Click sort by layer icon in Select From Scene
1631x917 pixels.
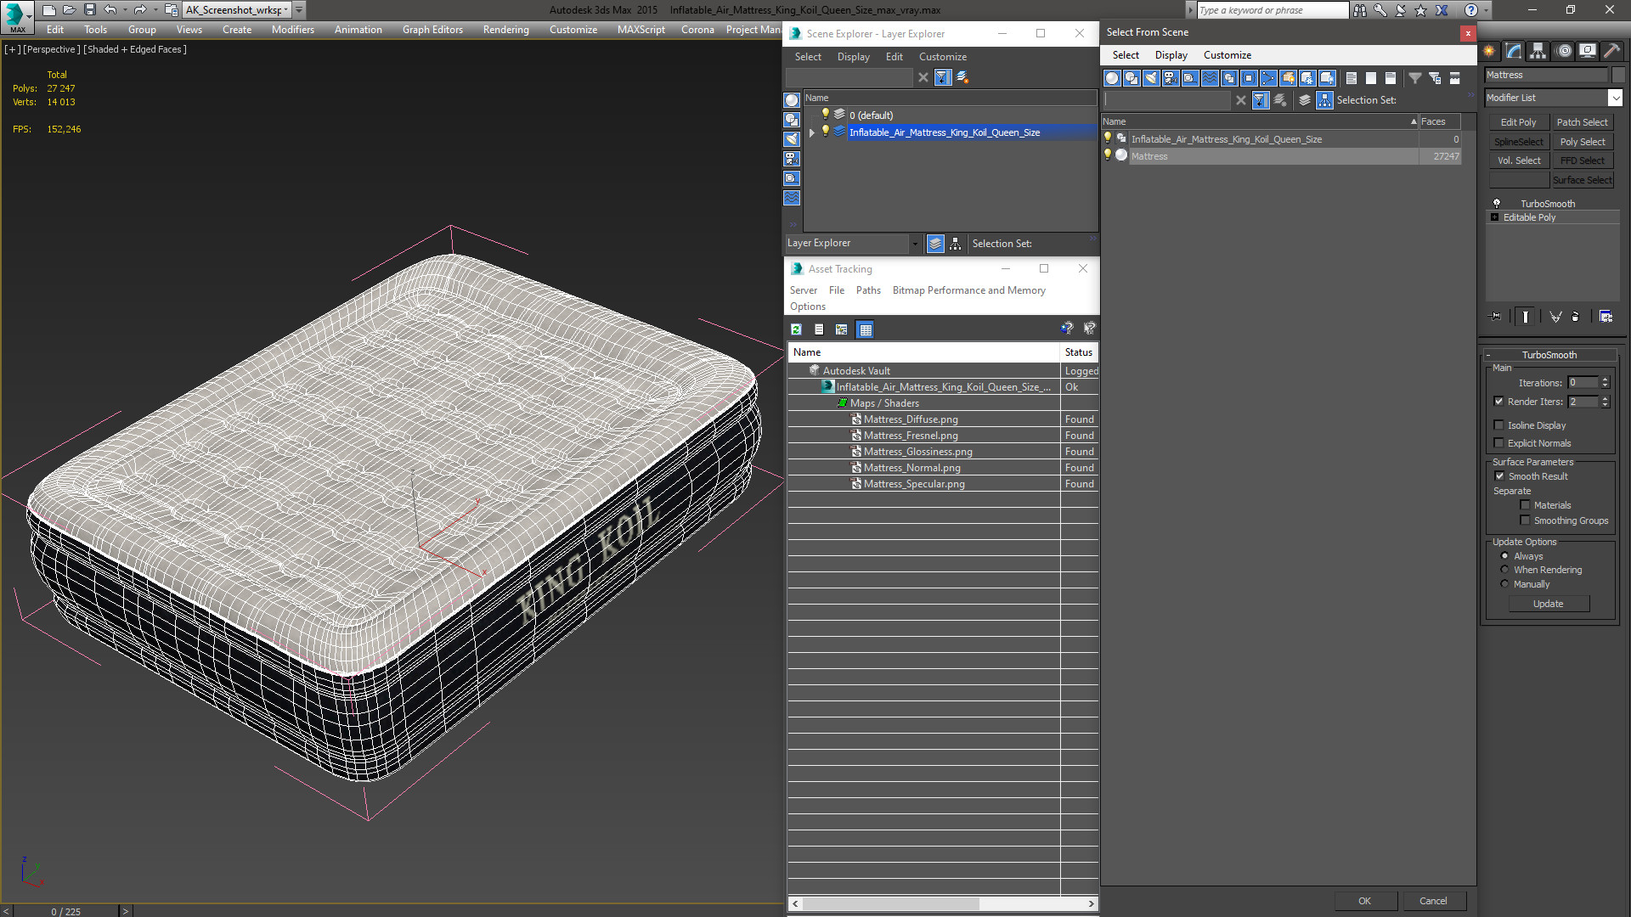[1305, 100]
